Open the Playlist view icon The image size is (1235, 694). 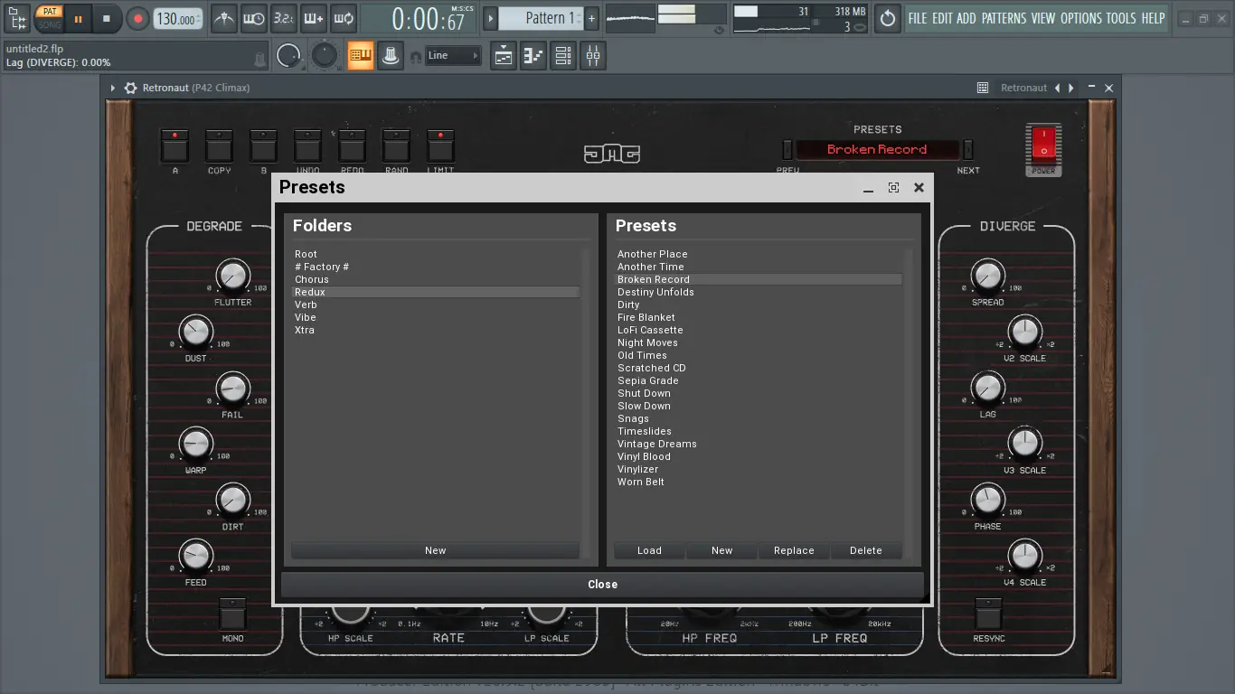(504, 56)
